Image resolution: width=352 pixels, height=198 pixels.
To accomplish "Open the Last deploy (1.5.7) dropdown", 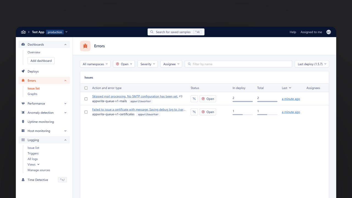I will (312, 64).
